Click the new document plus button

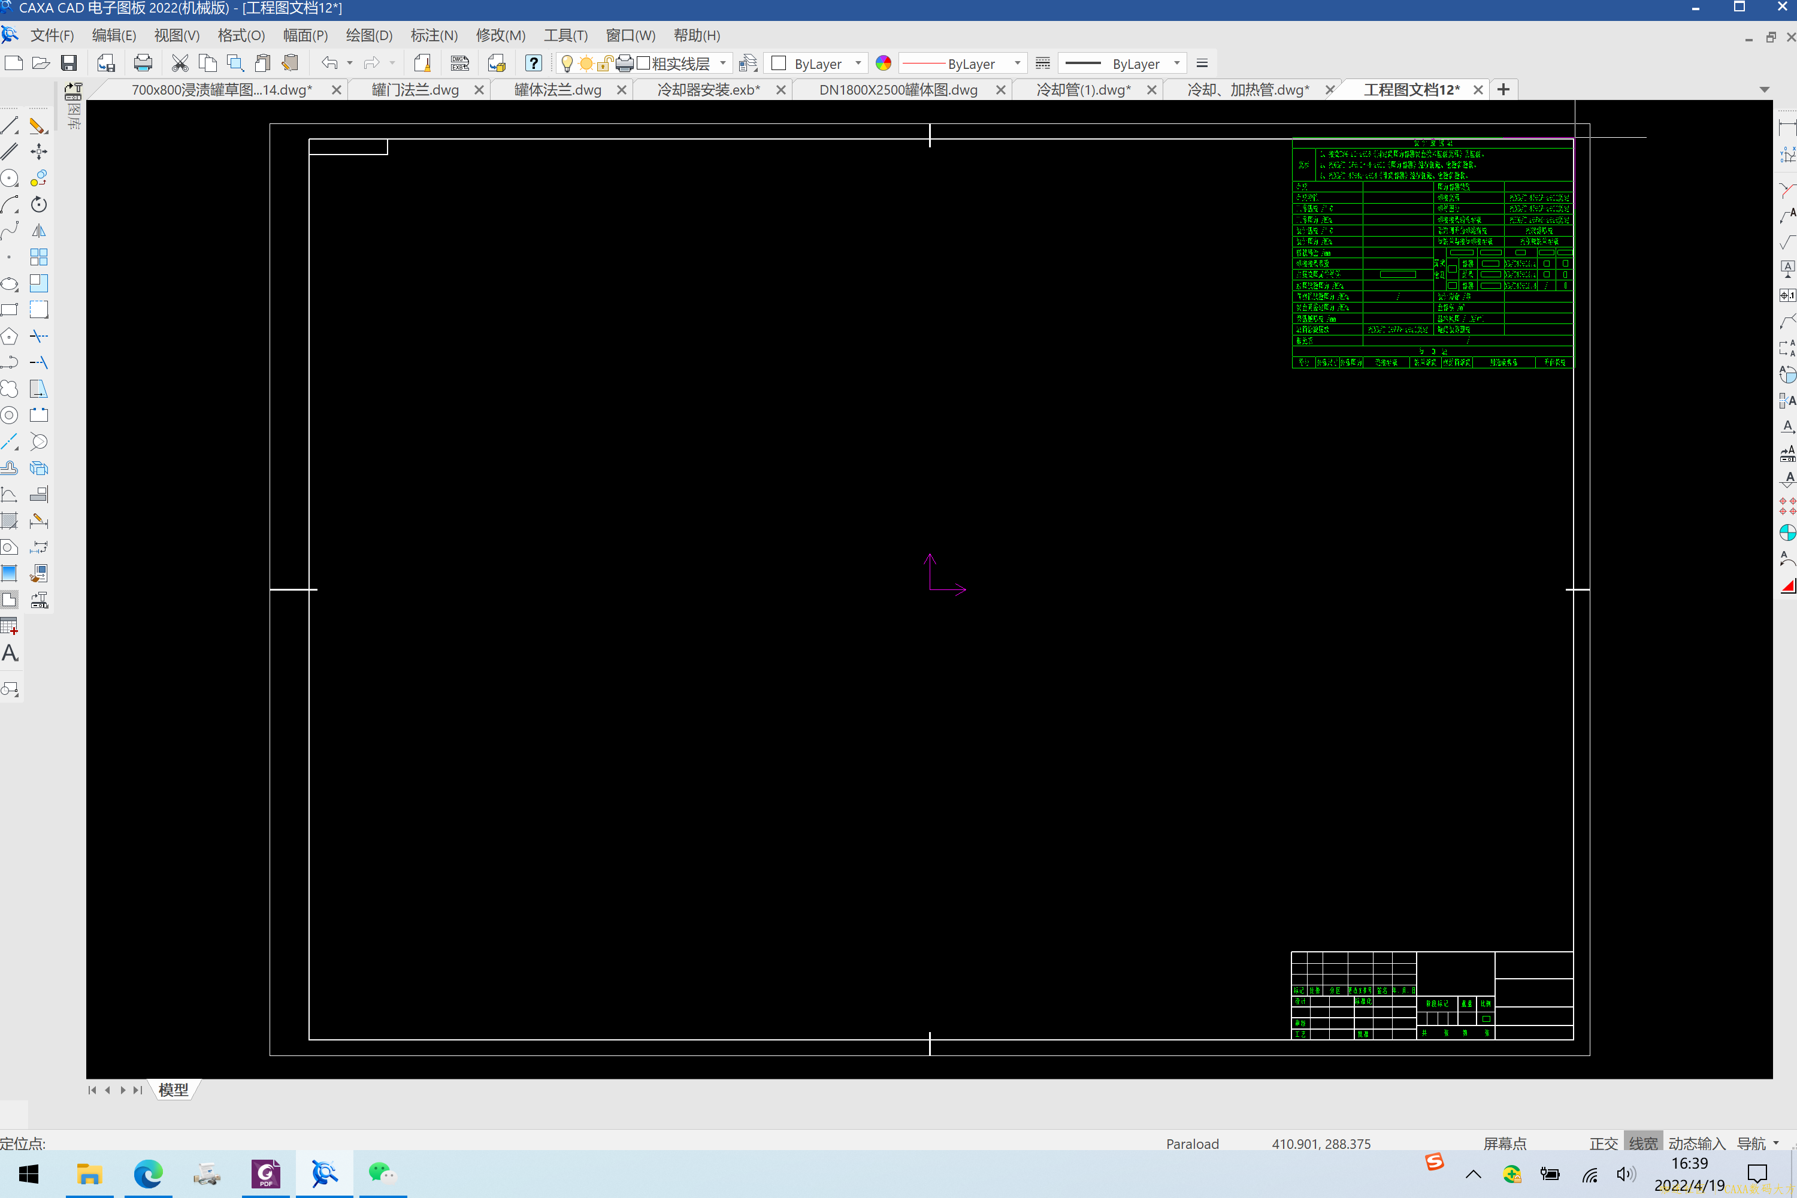click(x=1503, y=90)
